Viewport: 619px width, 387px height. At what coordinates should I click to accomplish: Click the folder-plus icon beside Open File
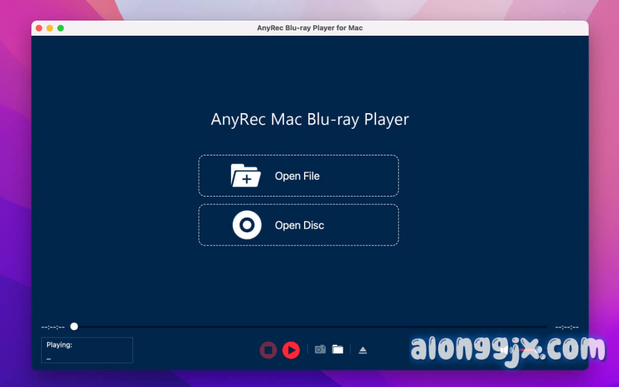(x=245, y=176)
